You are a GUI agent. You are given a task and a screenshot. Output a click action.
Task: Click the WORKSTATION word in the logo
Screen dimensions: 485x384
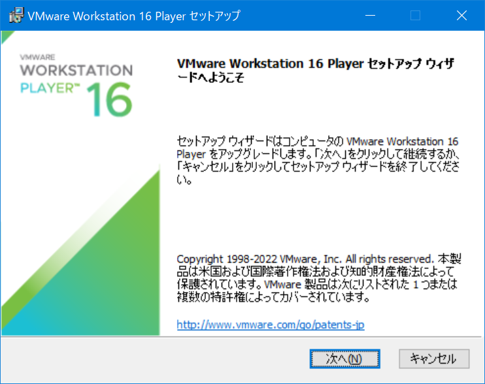click(75, 71)
